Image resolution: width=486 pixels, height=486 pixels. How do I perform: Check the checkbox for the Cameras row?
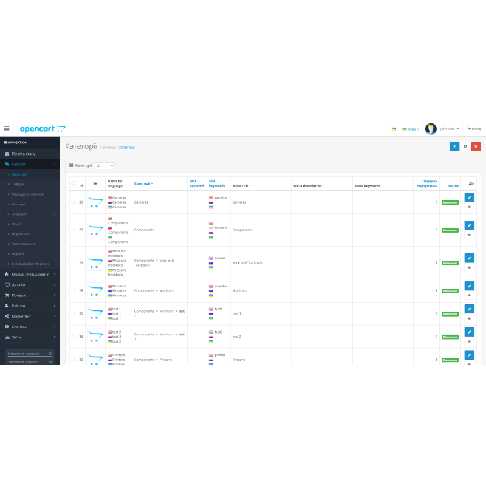point(72,200)
